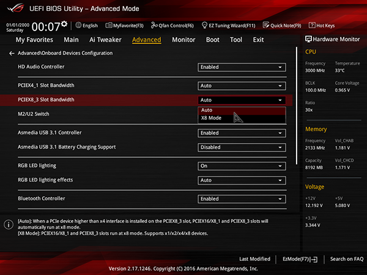
Task: Open the My Favorites tab
Action: point(34,40)
